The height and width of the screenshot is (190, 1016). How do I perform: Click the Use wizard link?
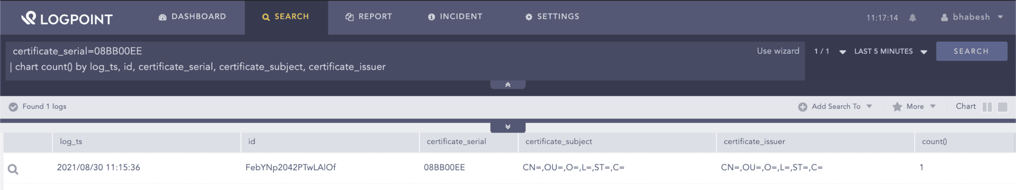pos(778,51)
